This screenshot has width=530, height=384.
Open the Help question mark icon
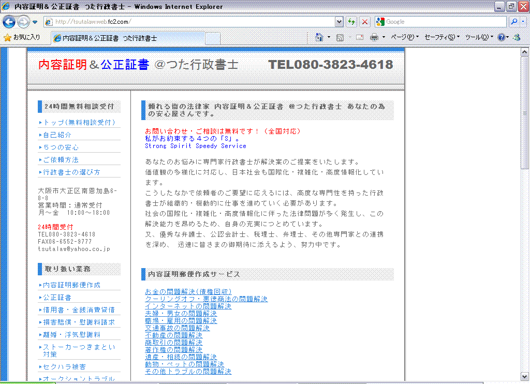point(501,37)
